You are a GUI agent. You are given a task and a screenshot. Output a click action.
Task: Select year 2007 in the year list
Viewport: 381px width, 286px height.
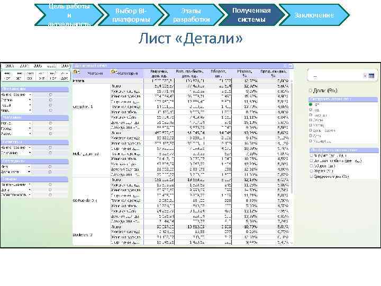pos(65,66)
